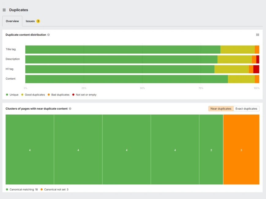Click green Unique segment of Title tag bar
Viewport: 266px width, 199px height.
(122, 49)
